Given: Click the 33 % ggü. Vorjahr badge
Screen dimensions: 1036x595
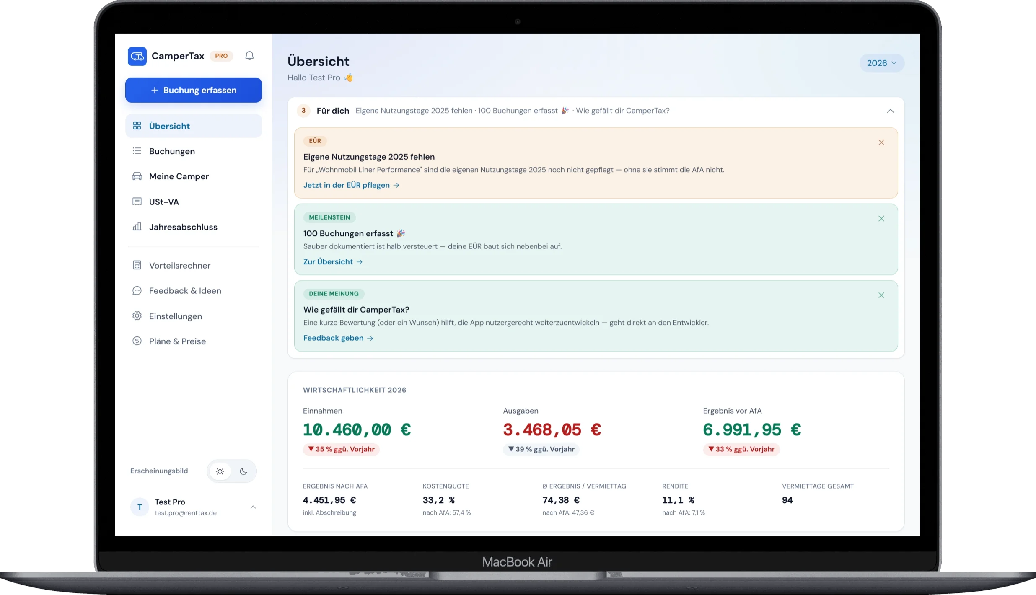Looking at the screenshot, I should (x=741, y=449).
